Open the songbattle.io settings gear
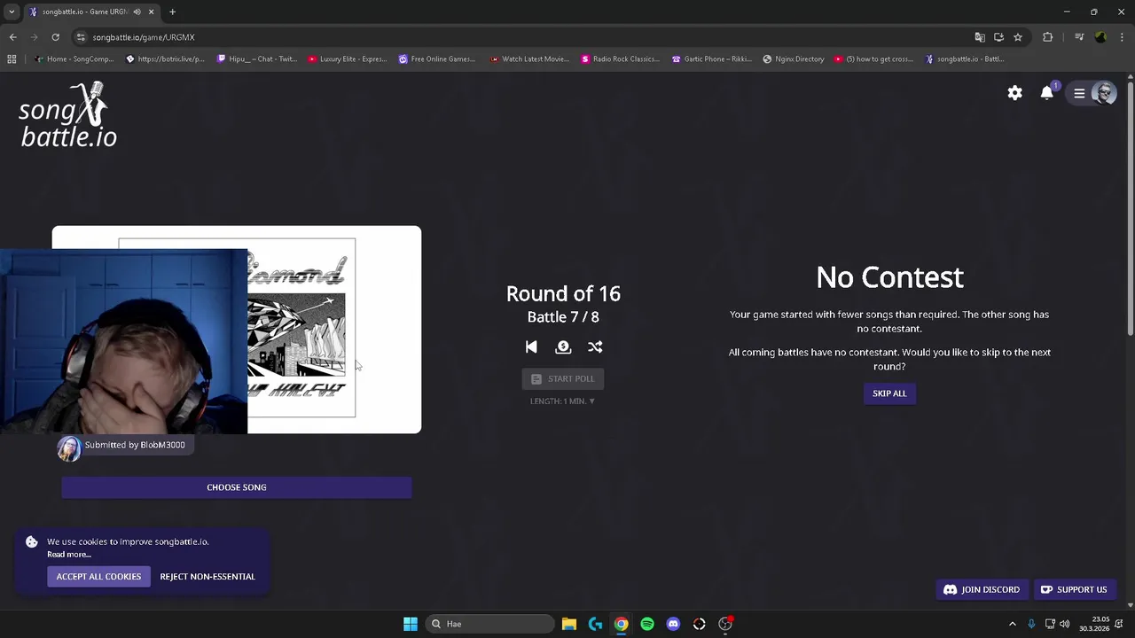Screen dimensions: 1135x638 [x=1014, y=93]
